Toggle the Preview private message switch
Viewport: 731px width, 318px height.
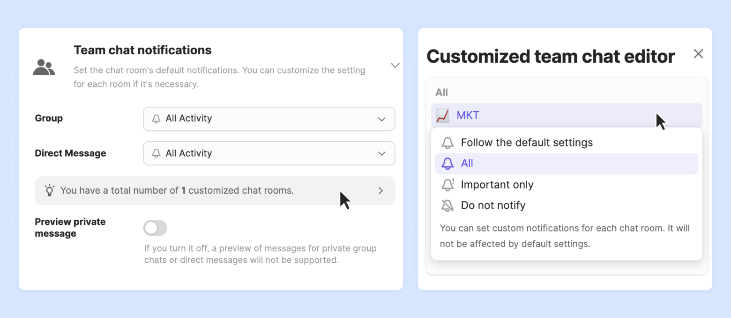[155, 228]
